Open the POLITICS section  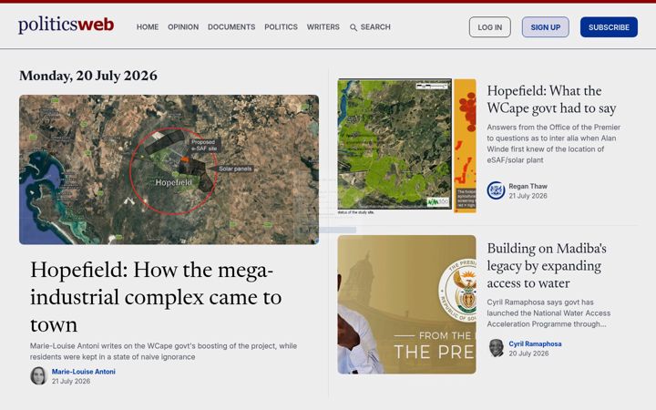tap(282, 26)
